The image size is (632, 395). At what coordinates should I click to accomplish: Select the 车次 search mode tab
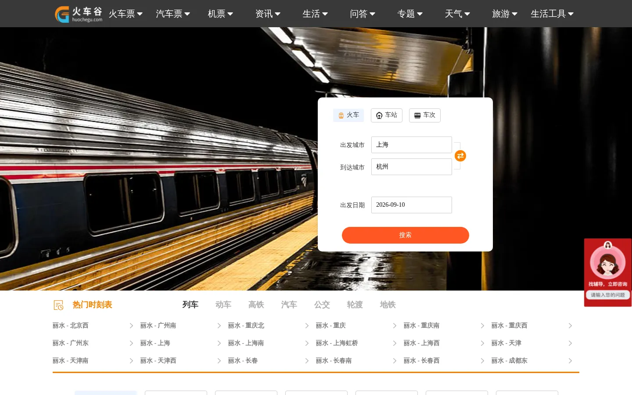point(425,115)
